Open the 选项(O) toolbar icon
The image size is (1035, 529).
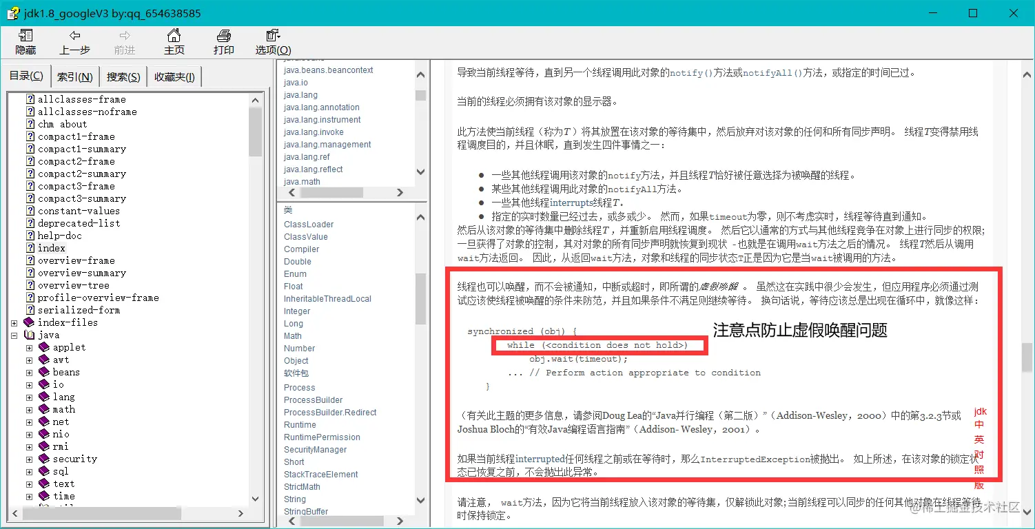273,36
